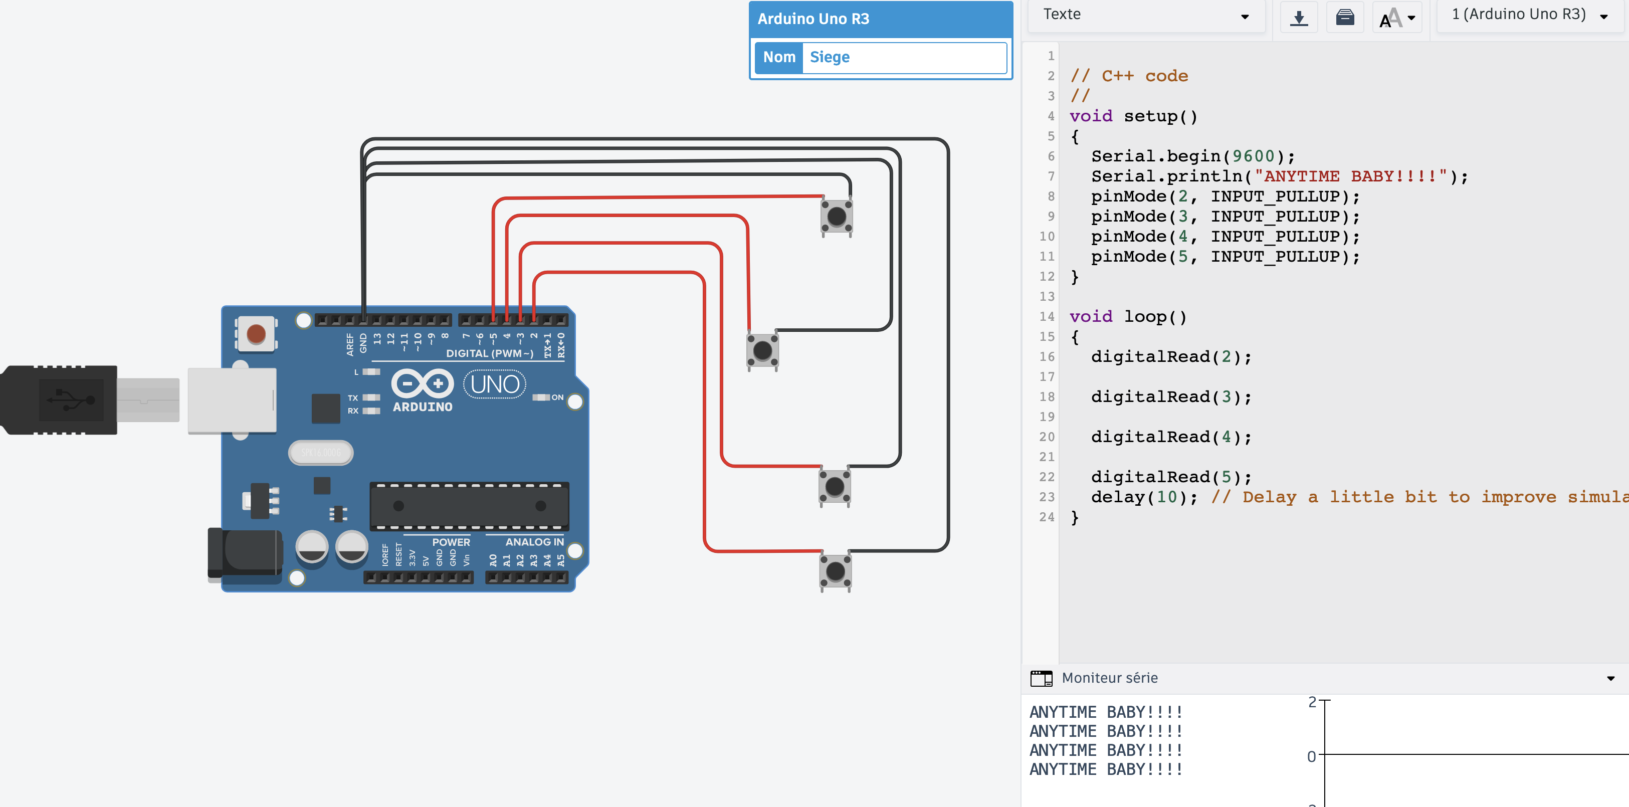The height and width of the screenshot is (807, 1629).
Task: Click code line 'Serial.begin(9600);'
Action: [x=1192, y=156]
